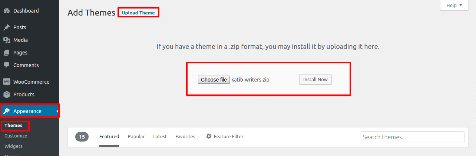Image resolution: width=476 pixels, height=156 pixels.
Task: Open the Customize submenu item
Action: [x=16, y=136]
